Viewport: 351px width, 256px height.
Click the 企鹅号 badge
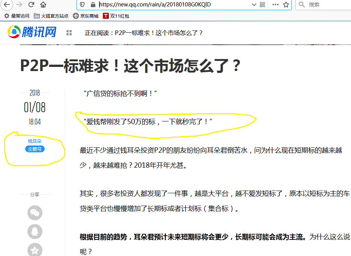tap(35, 149)
